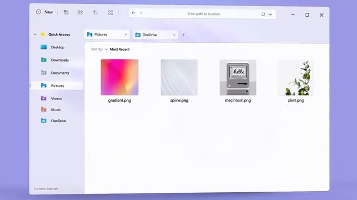Screen dimensions: 357x200
Task: Select the plant.png thumbnail
Action: 296,78
